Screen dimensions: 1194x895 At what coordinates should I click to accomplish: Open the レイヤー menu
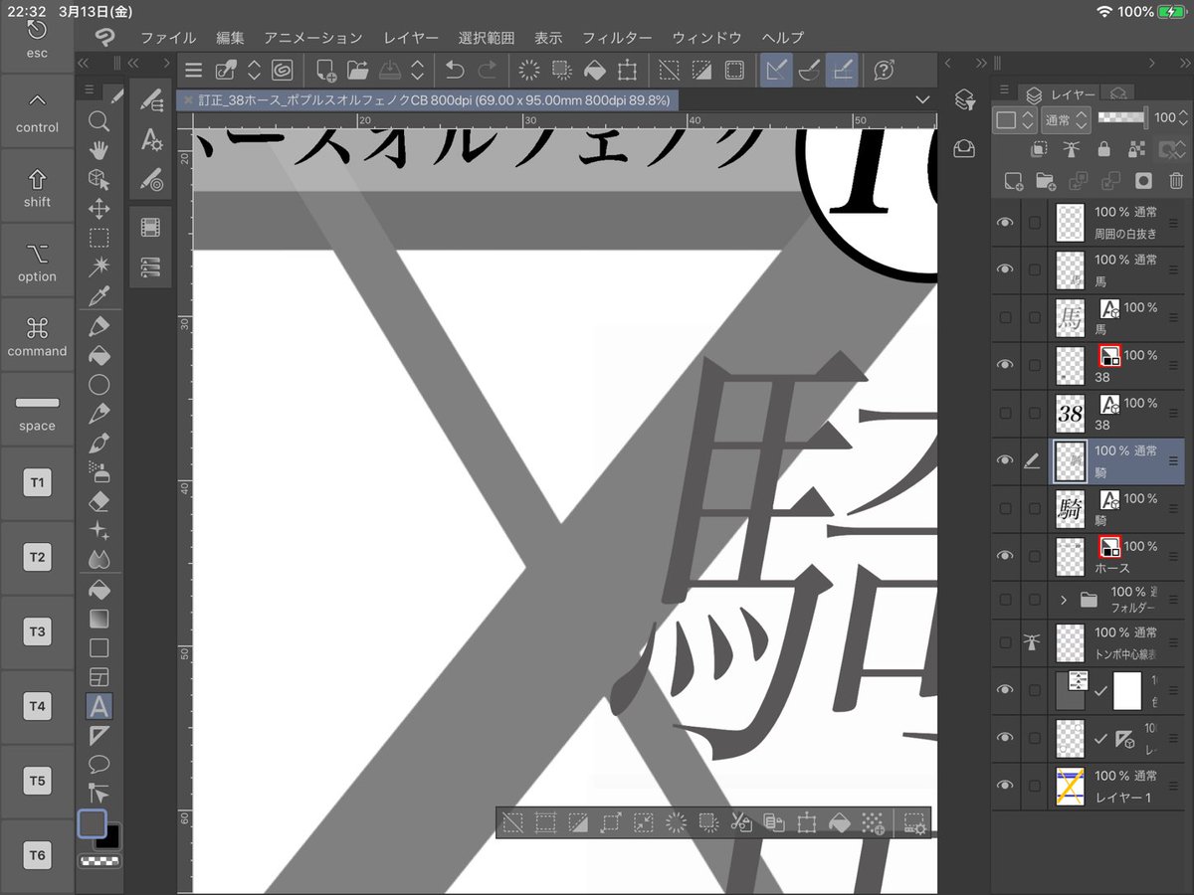tap(411, 38)
